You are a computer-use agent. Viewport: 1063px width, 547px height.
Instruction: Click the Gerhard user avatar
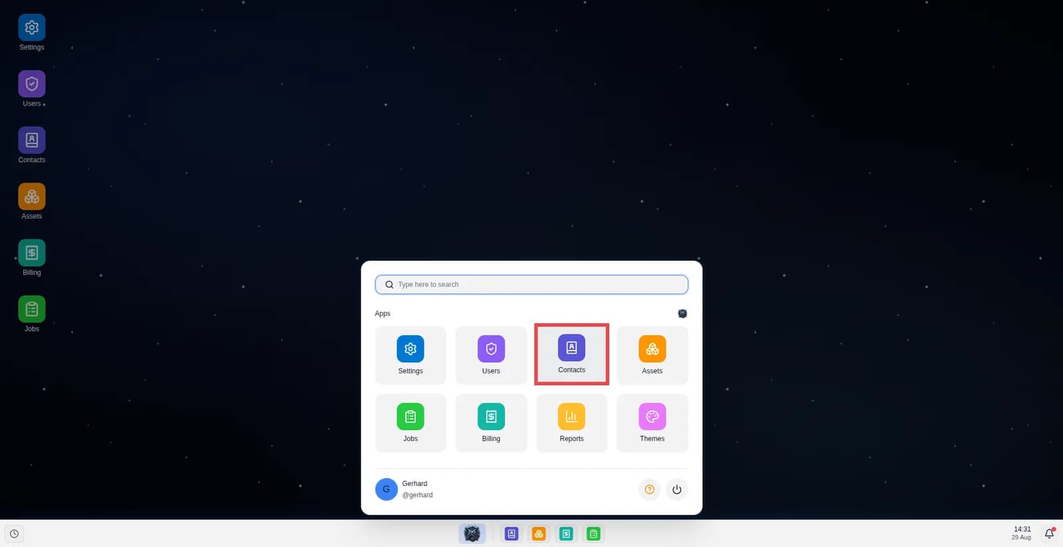[386, 489]
